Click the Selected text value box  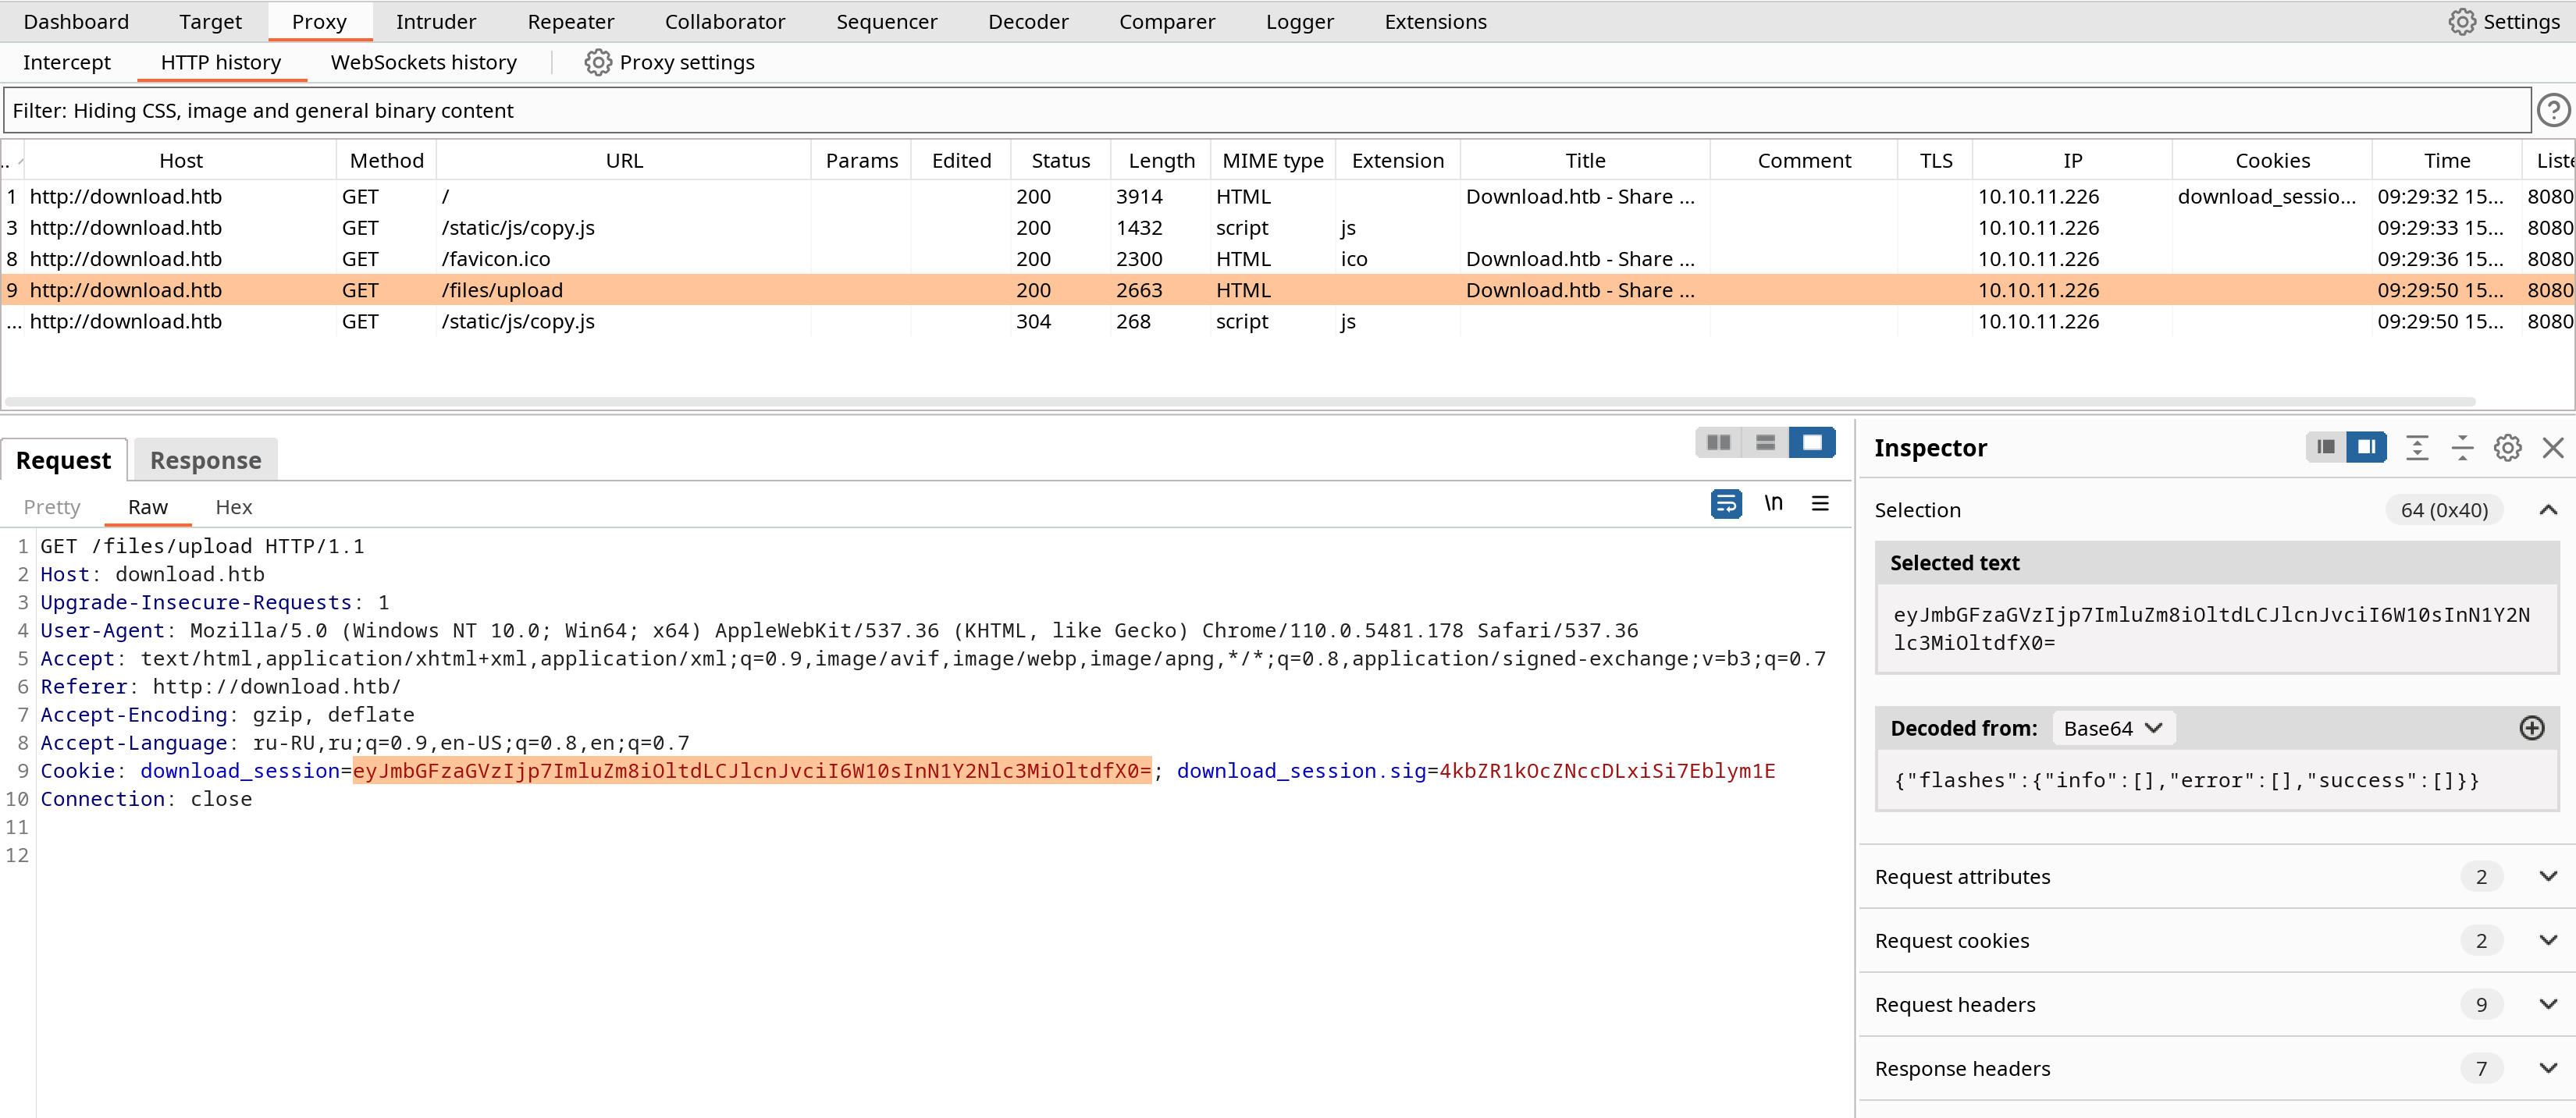[2216, 629]
